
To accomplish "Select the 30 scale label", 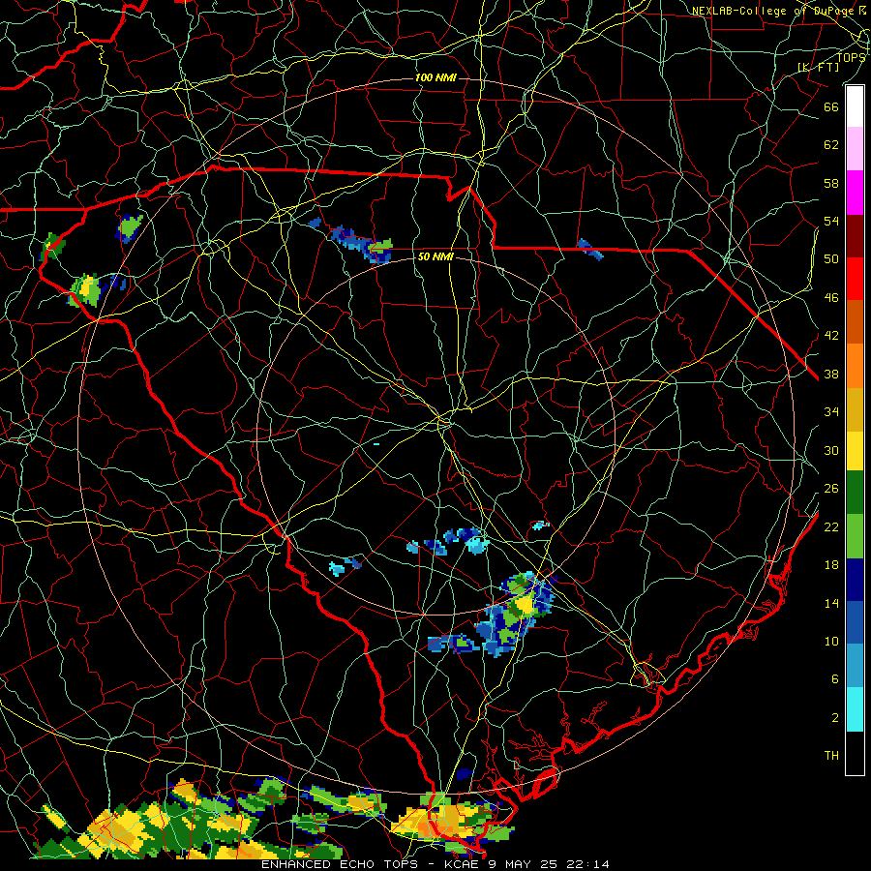I will tap(831, 450).
